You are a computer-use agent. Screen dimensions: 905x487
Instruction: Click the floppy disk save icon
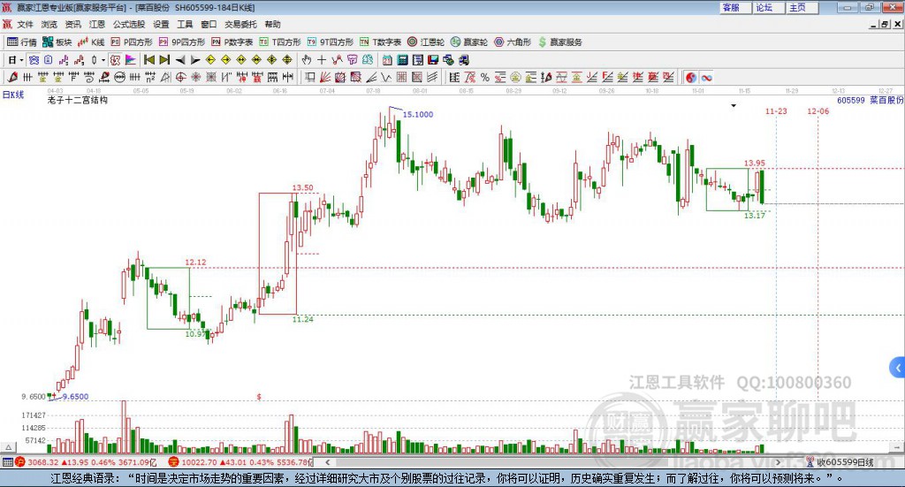pos(433,60)
